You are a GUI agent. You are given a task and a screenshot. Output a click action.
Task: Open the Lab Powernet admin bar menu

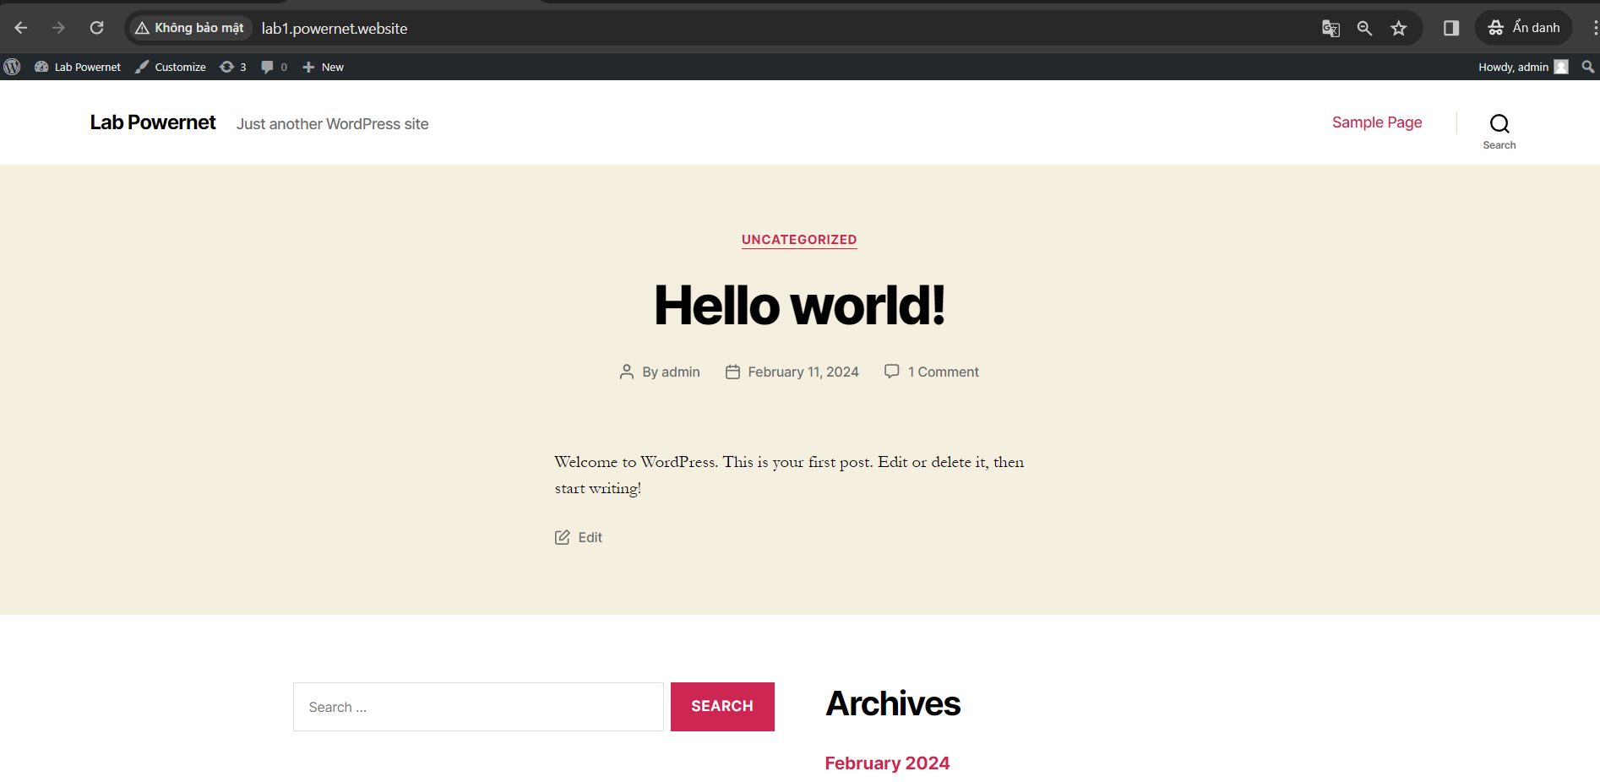point(78,67)
